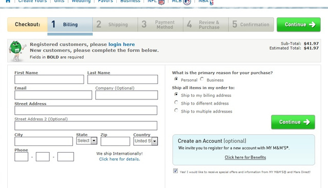This screenshot has width=328, height=188.
Task: Click the Sub-Total $41.97 amount
Action: (311, 44)
